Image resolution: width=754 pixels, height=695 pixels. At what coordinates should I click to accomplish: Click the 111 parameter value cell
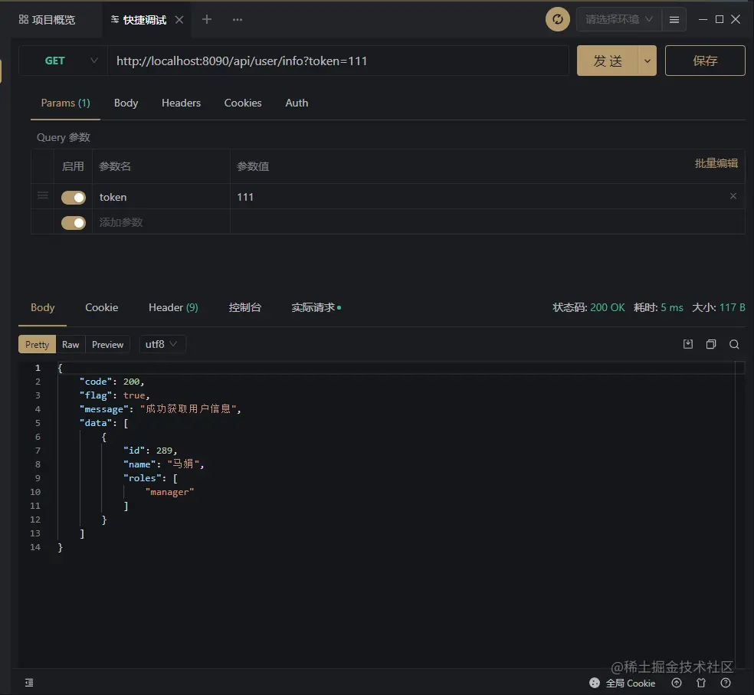coord(487,197)
